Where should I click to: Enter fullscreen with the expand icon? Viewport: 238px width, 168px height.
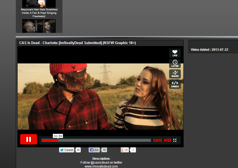tap(175, 140)
